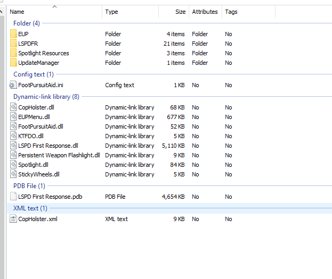
Task: Select the CopHolster.dll file icon
Action: pyautogui.click(x=13, y=107)
